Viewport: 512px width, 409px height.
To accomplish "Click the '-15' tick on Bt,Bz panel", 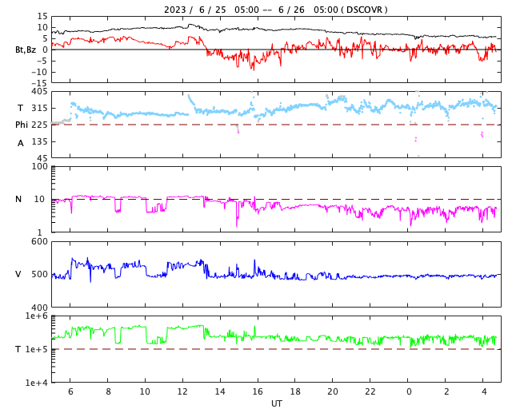I will click(39, 84).
